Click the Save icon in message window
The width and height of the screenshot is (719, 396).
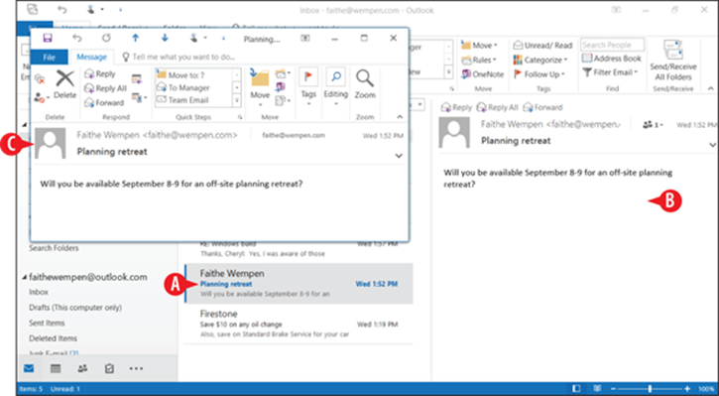click(x=48, y=39)
